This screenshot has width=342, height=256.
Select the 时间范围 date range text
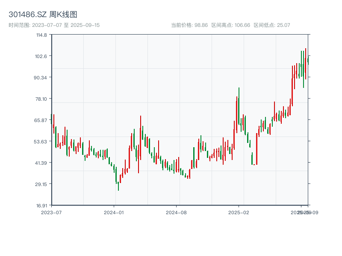coord(54,25)
